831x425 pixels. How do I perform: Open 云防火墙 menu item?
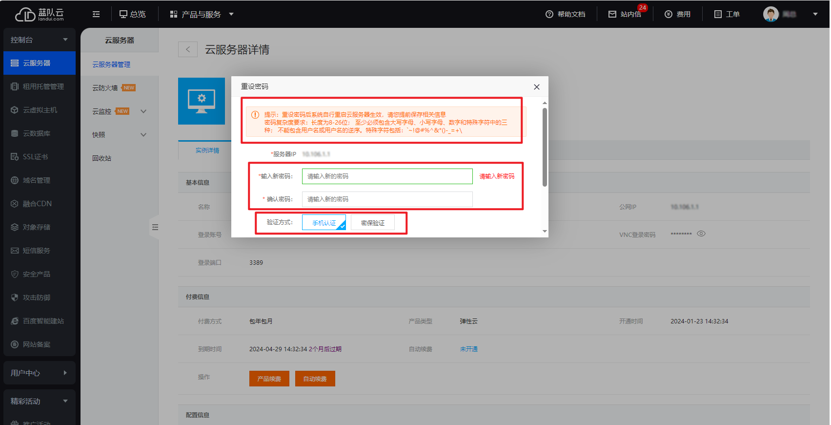pyautogui.click(x=105, y=88)
